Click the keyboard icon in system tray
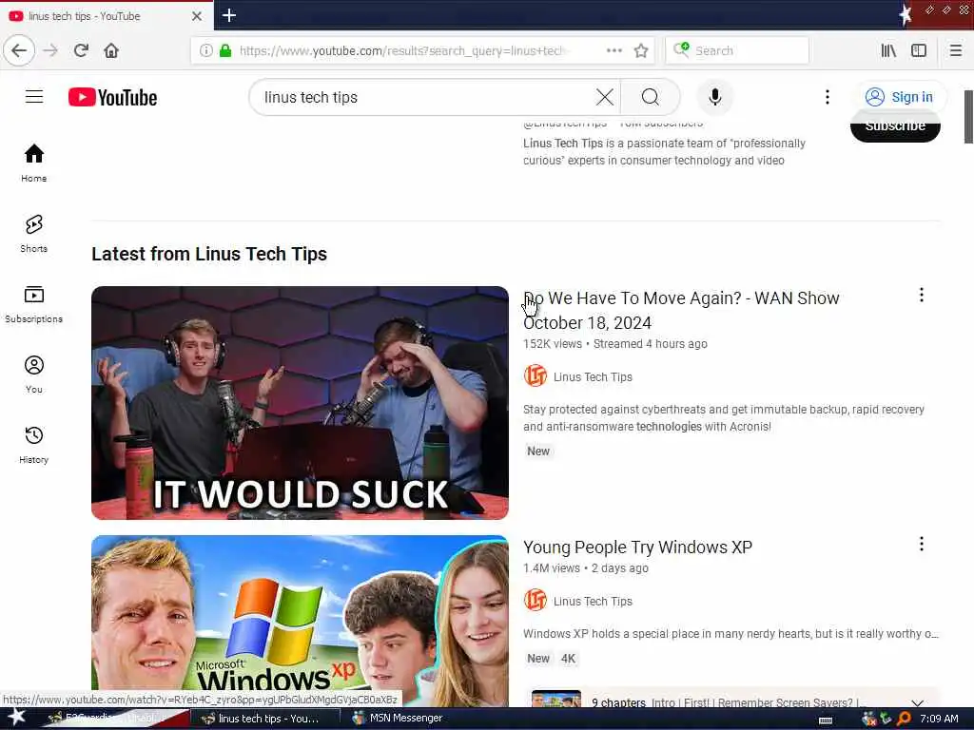Screen dimensions: 974x730 826,720
